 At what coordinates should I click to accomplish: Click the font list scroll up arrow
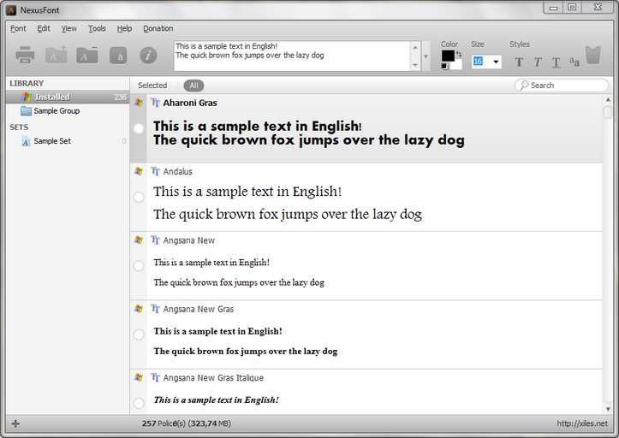pyautogui.click(x=608, y=99)
